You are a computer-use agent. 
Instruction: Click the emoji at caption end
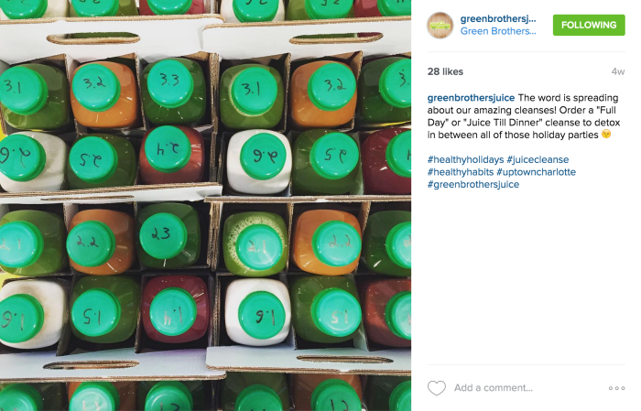point(606,134)
